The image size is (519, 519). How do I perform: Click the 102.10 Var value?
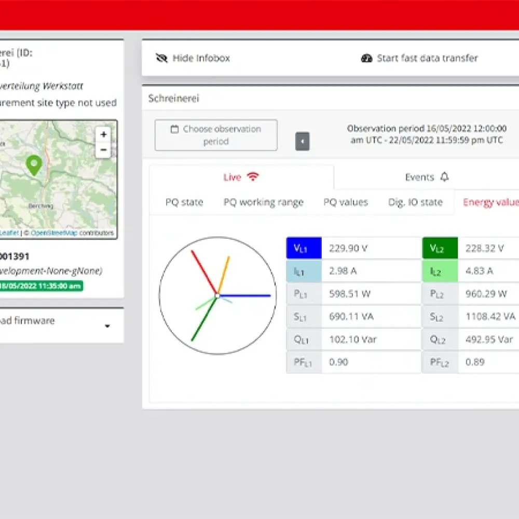point(353,339)
